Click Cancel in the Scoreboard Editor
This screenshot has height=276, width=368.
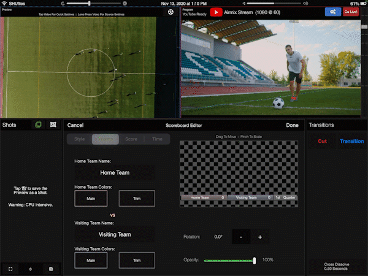75,125
